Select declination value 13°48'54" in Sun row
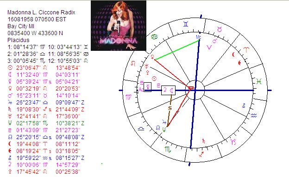This screenshot has width=289, height=177. 68,68
